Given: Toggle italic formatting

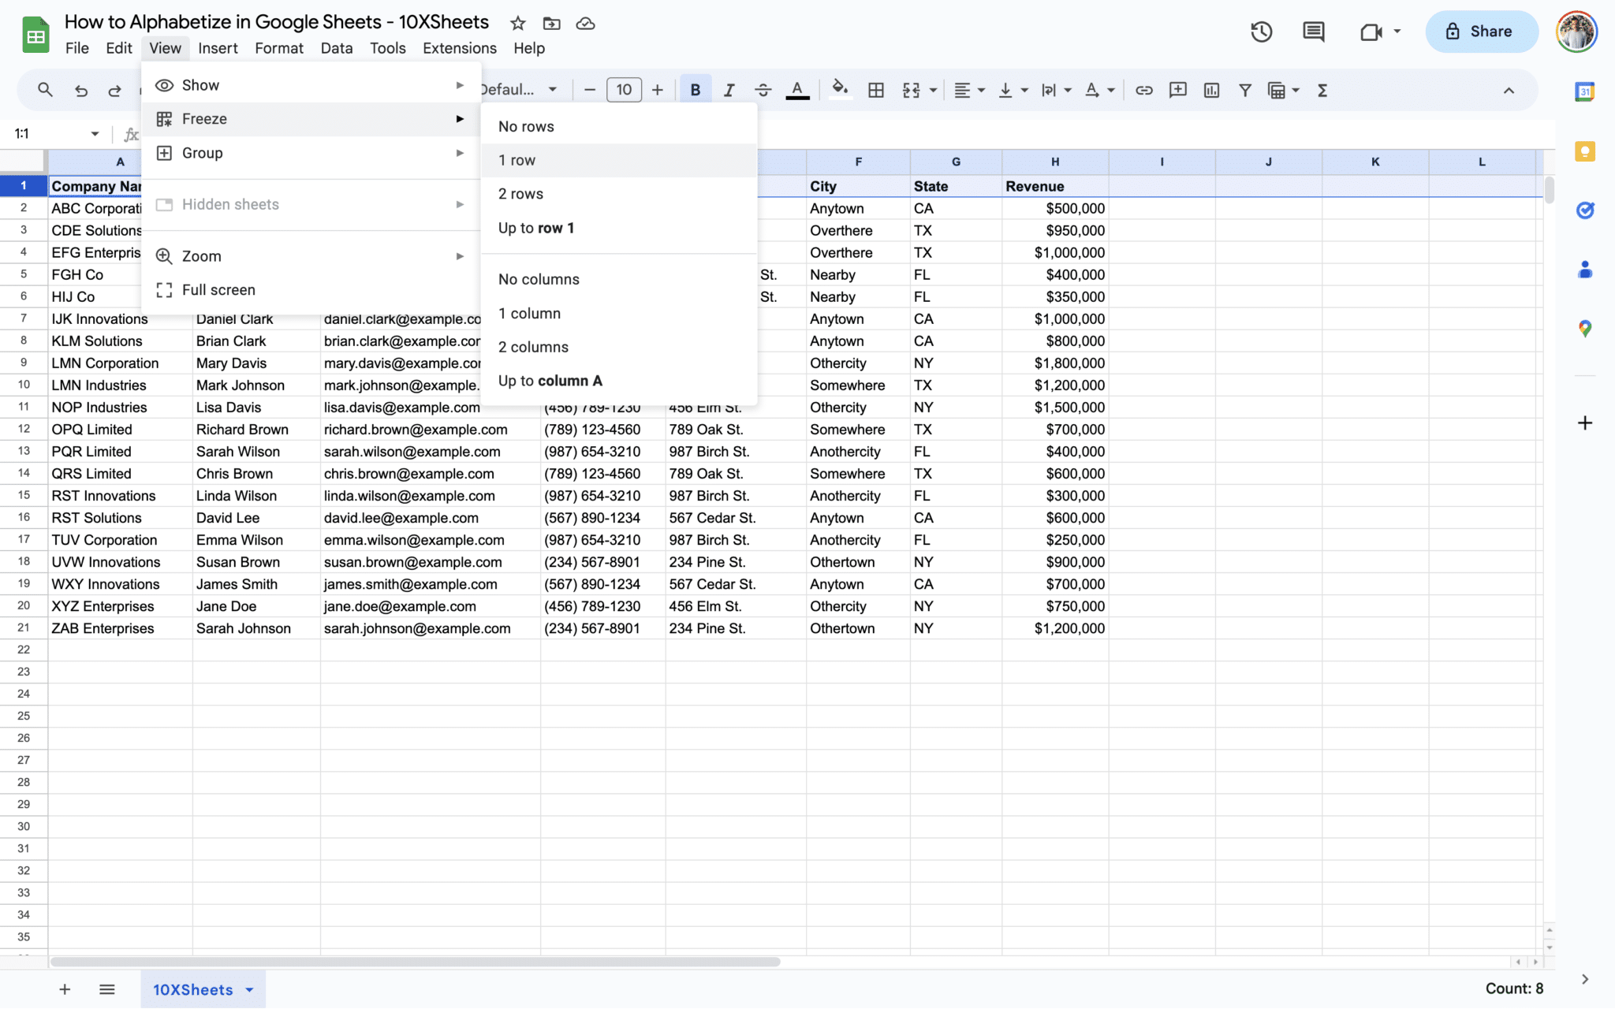Looking at the screenshot, I should pyautogui.click(x=729, y=90).
